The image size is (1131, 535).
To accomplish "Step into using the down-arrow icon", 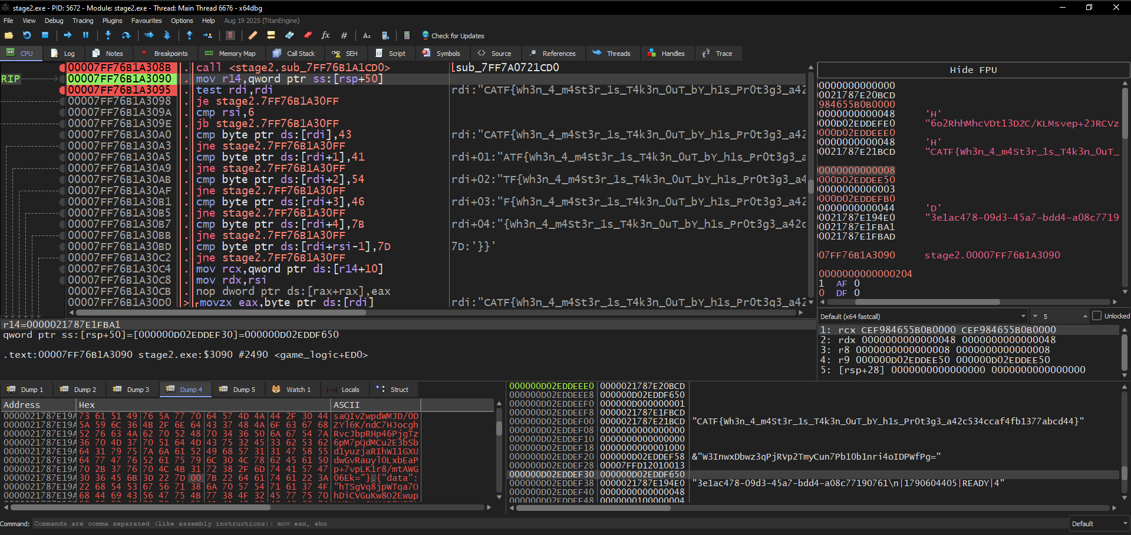I will (108, 35).
